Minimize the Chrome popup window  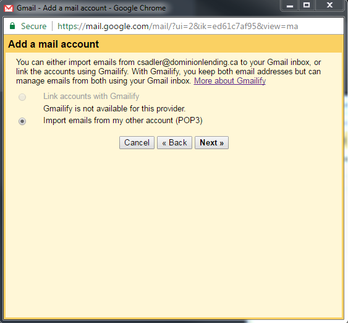[290, 6]
